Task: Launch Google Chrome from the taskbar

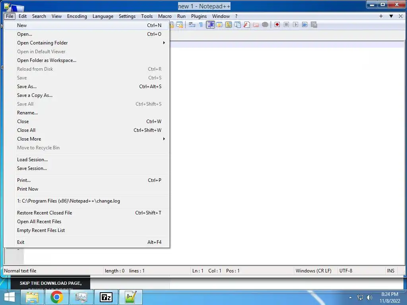Action: click(x=56, y=297)
